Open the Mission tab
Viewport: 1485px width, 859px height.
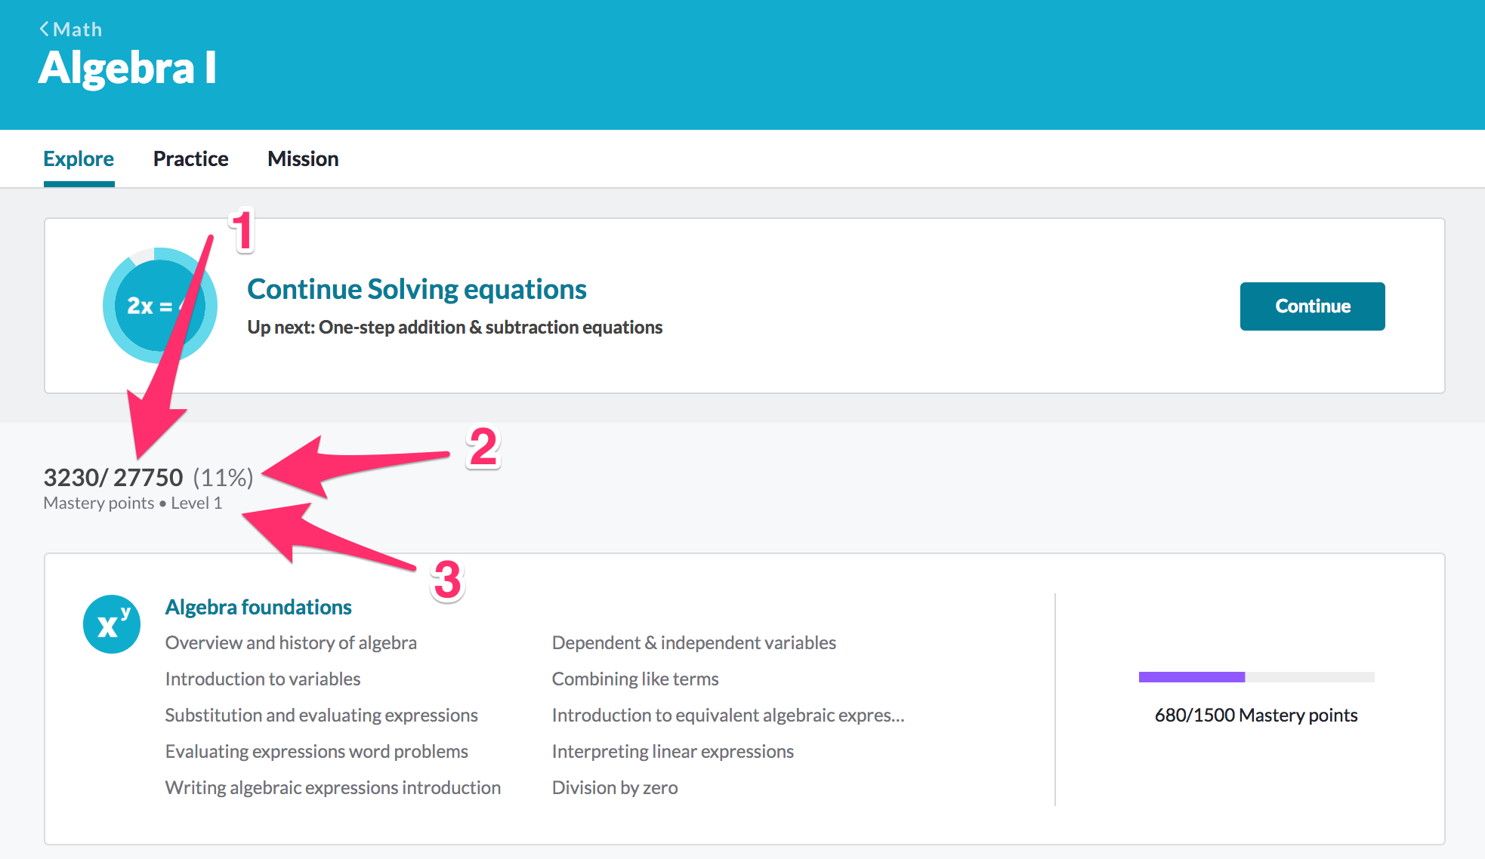pyautogui.click(x=303, y=159)
